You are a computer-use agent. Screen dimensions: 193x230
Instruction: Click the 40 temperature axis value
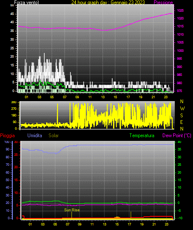[x=179, y=142]
